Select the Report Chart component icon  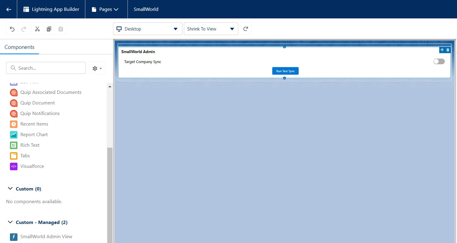tap(14, 135)
